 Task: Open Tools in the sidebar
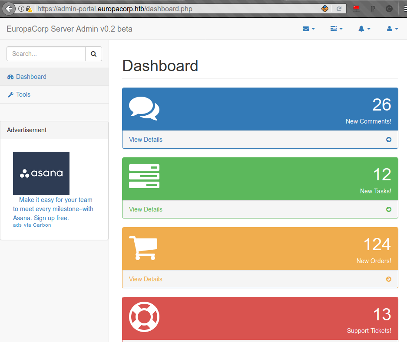point(54,94)
